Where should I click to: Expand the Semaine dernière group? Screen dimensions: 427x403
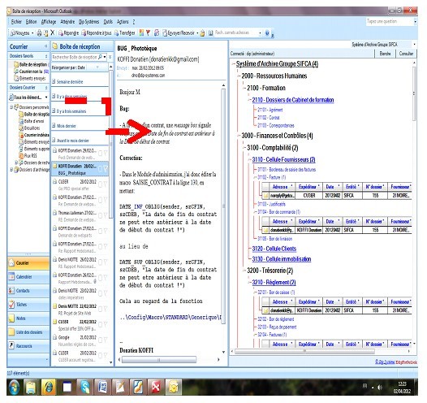[54, 81]
